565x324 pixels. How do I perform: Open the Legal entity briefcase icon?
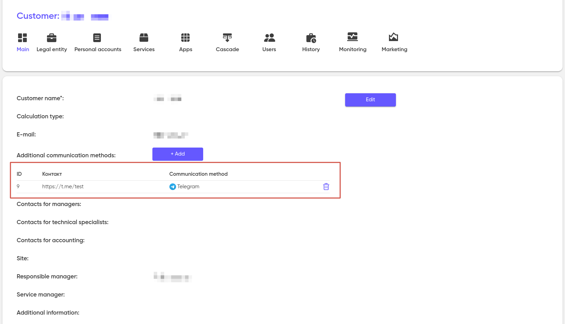click(x=51, y=38)
